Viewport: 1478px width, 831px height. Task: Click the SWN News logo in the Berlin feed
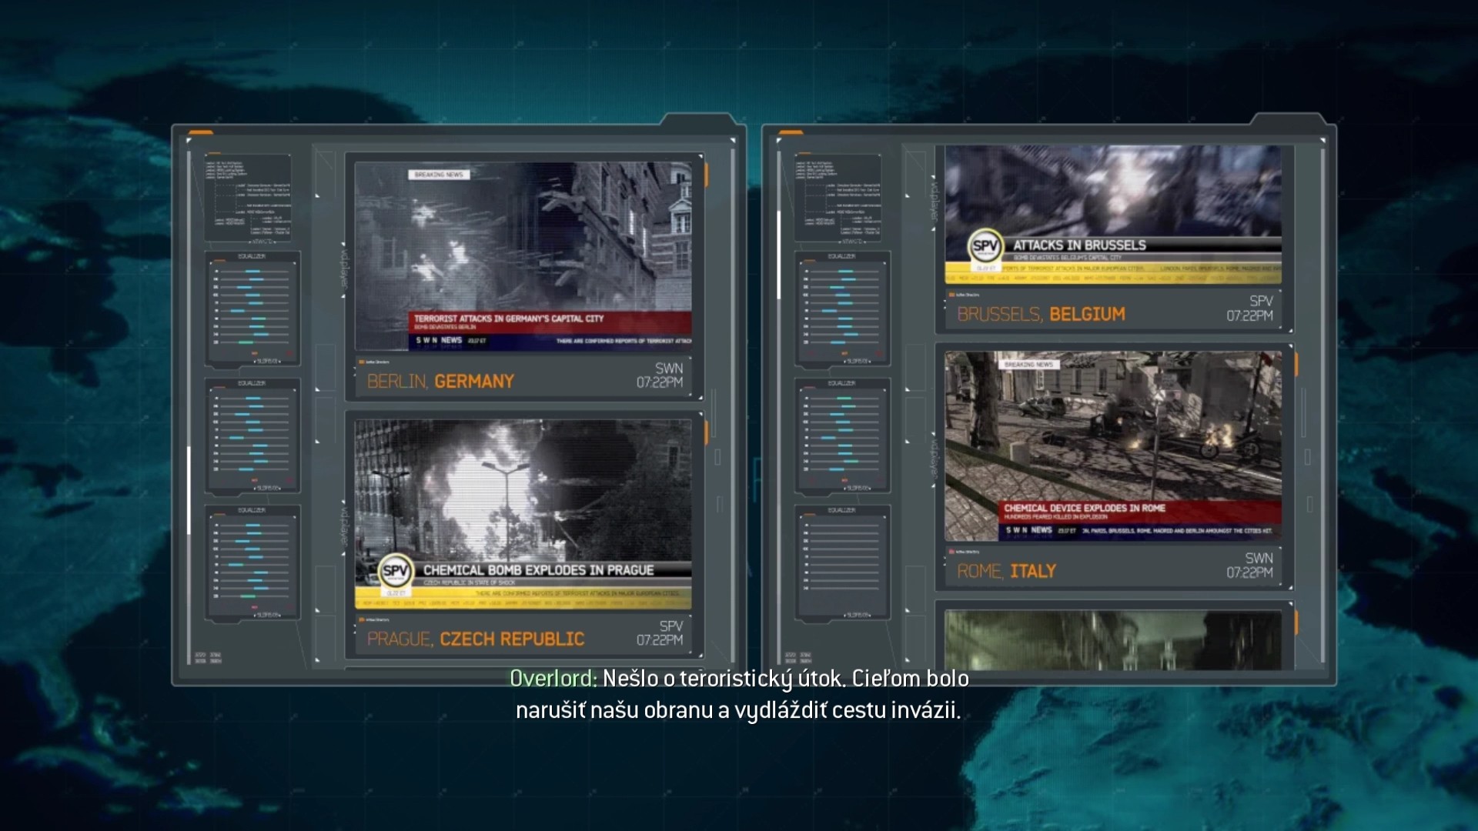coord(439,340)
